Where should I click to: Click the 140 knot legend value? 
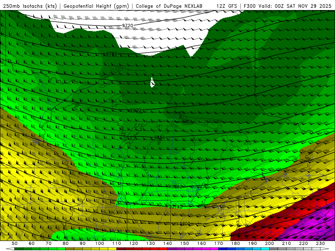pos(167,243)
